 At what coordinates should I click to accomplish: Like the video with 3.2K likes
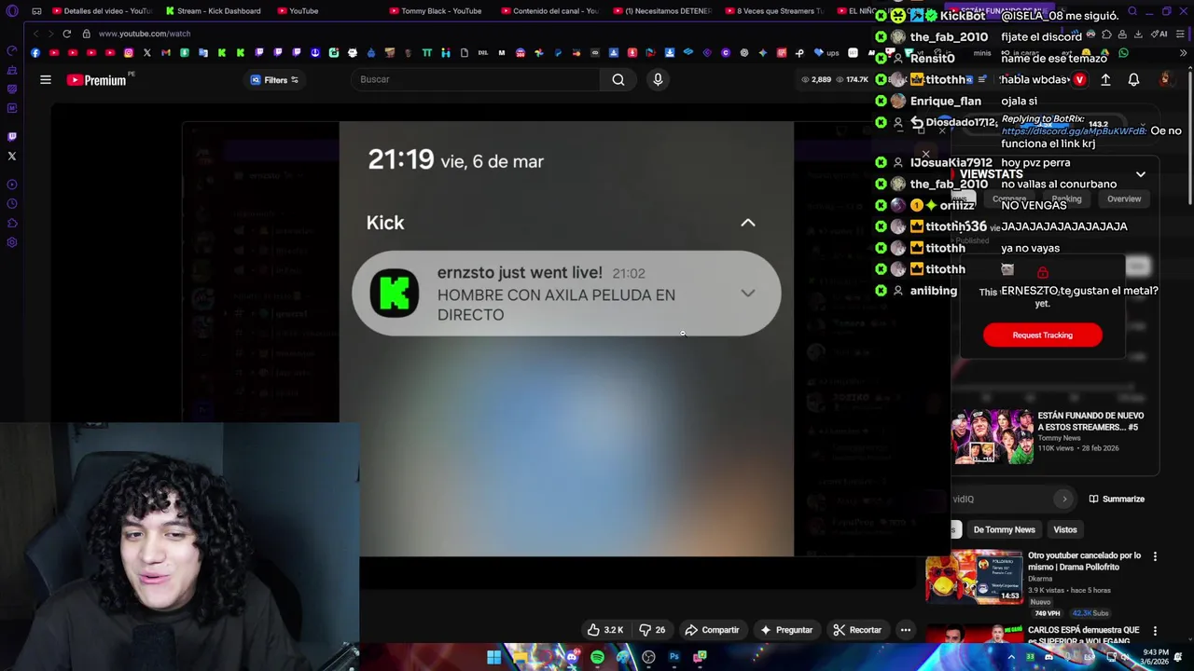[604, 630]
